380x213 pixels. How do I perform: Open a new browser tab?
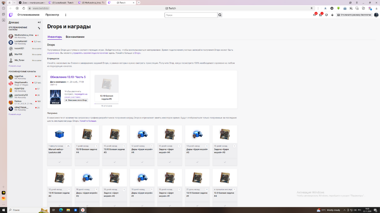coord(139,3)
